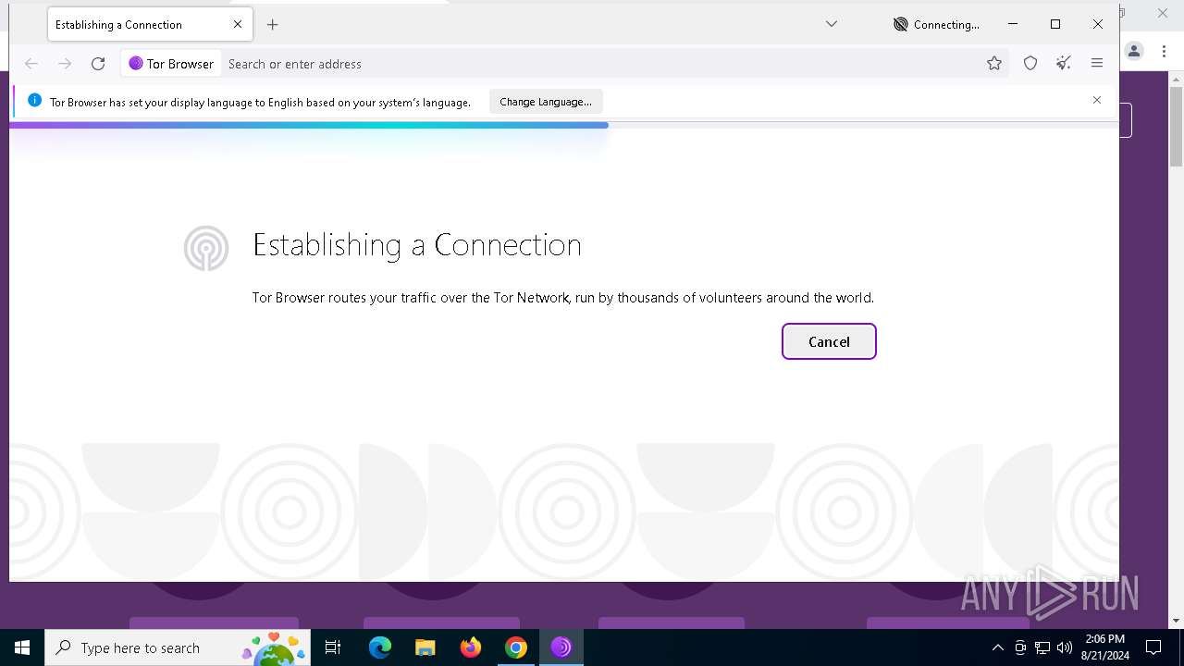Click the Establishing a Connection heading
The height and width of the screenshot is (666, 1184).
417,245
